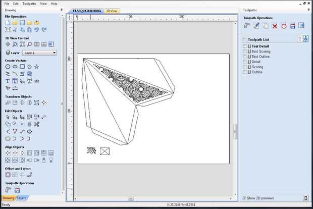Click the pin icon on Toolpaths panel header

(x=308, y=10)
